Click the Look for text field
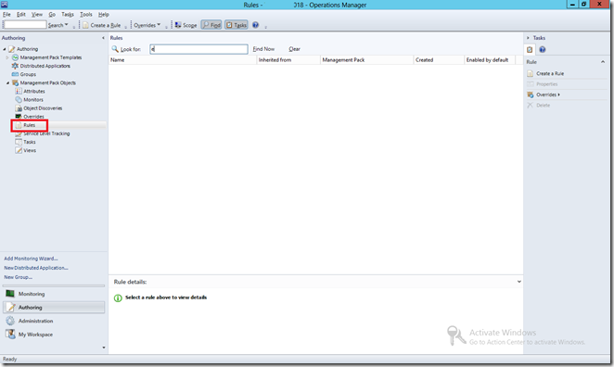Viewport: 614px width, 367px height. coord(198,49)
